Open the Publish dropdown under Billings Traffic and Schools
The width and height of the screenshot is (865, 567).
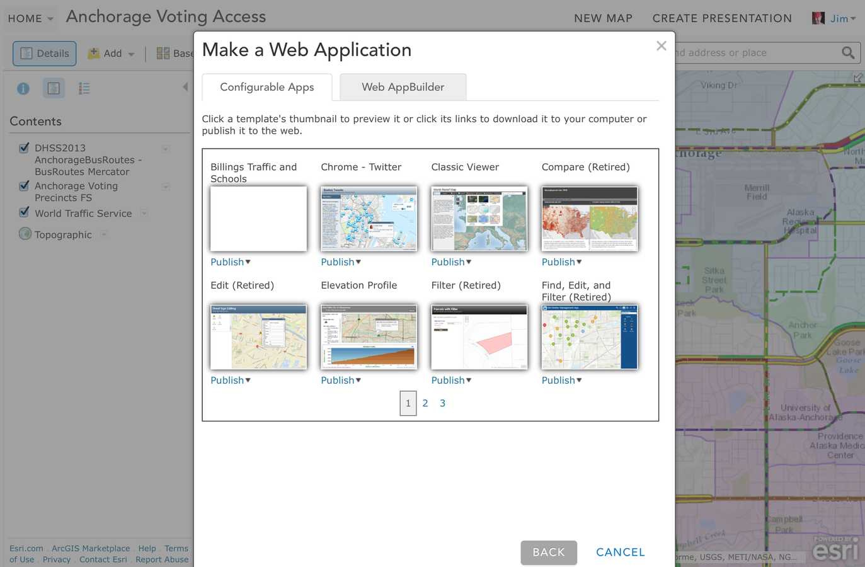click(x=231, y=262)
